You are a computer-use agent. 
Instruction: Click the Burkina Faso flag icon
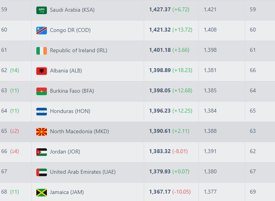pyautogui.click(x=41, y=91)
